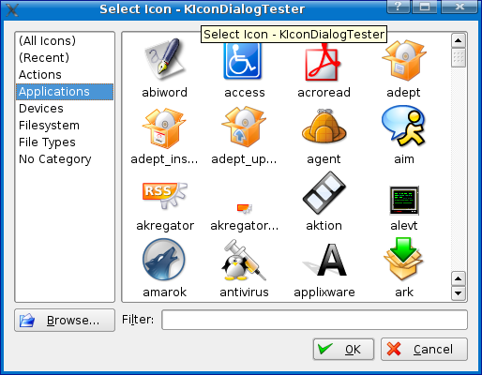
Task: Click the Cancel button
Action: tap(424, 349)
